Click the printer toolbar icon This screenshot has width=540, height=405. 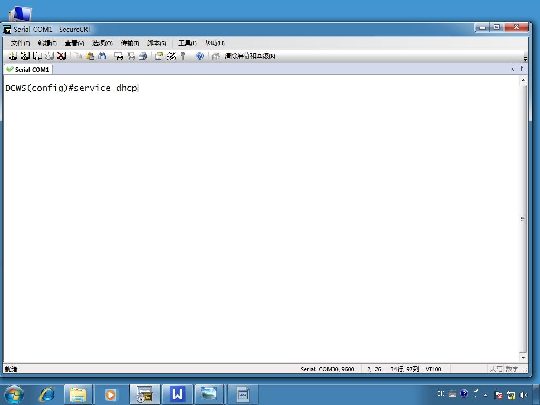coord(142,56)
